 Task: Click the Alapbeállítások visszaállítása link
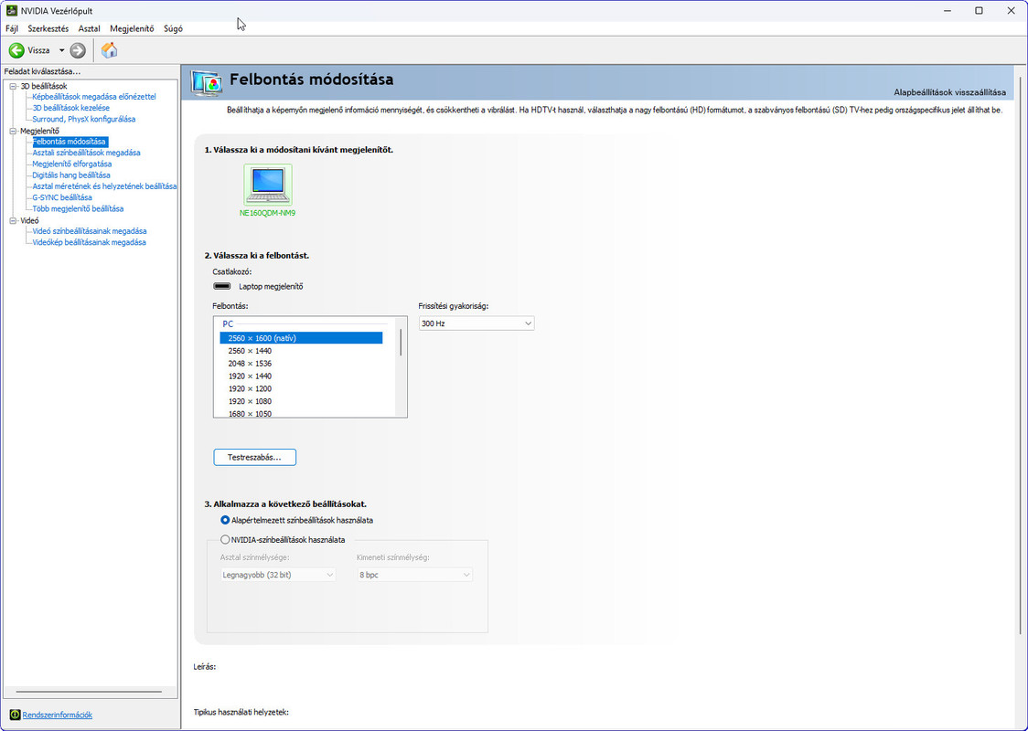pyautogui.click(x=949, y=92)
